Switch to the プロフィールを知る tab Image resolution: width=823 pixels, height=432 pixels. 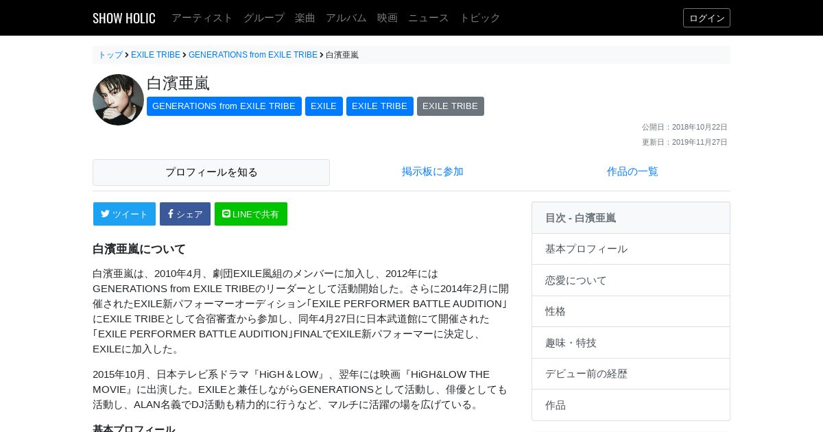coord(211,172)
